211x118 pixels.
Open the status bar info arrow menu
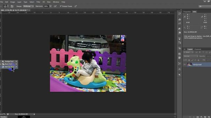[34, 114]
